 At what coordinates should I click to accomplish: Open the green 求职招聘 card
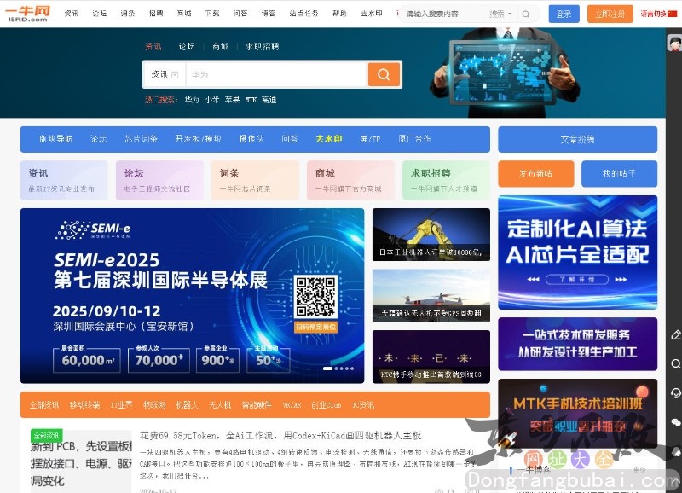point(446,180)
